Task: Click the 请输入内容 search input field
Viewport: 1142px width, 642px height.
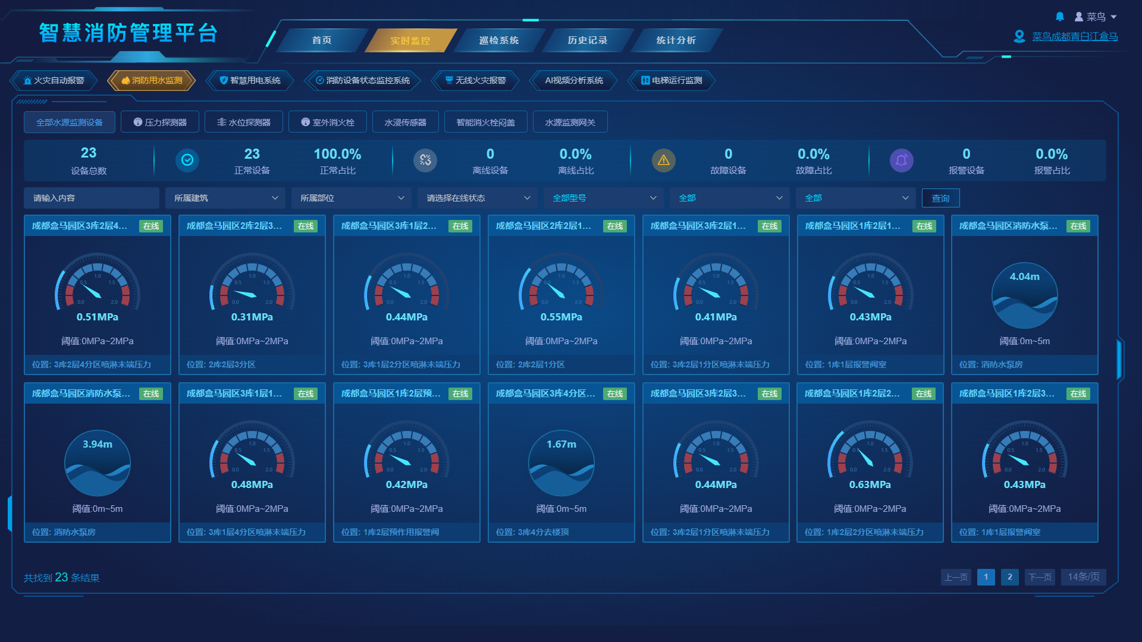Action: pyautogui.click(x=92, y=198)
